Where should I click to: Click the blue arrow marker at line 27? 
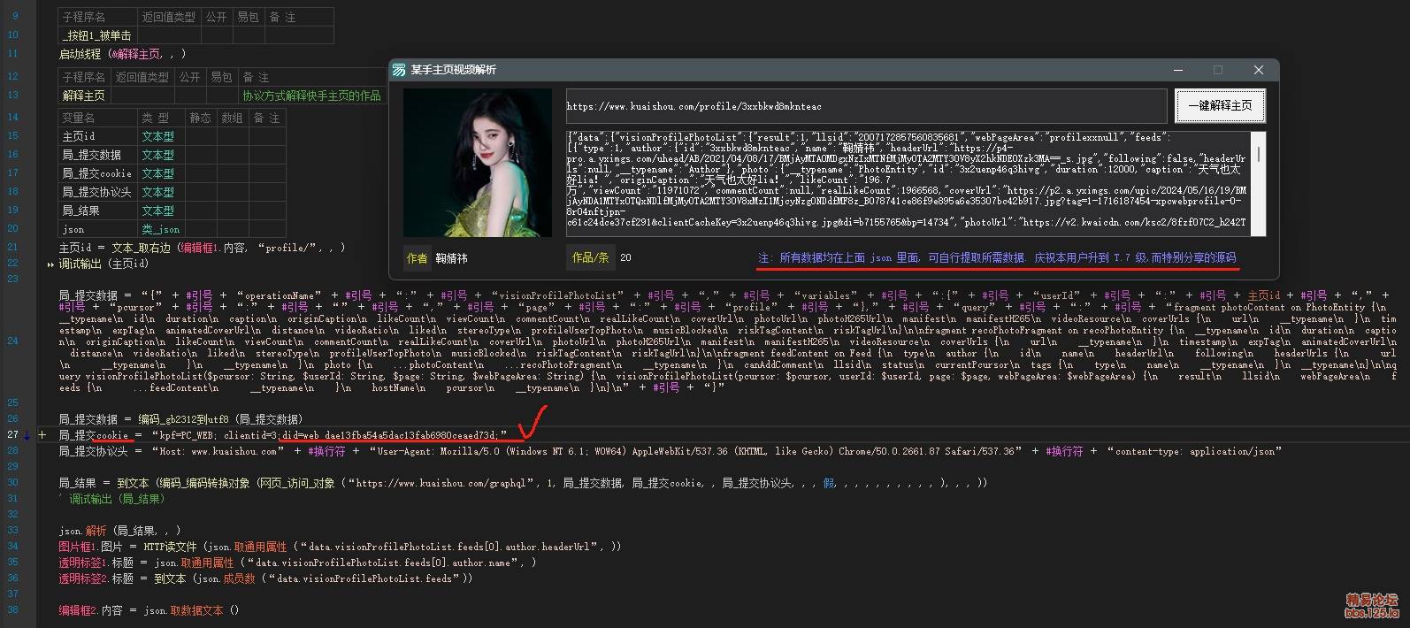27,435
